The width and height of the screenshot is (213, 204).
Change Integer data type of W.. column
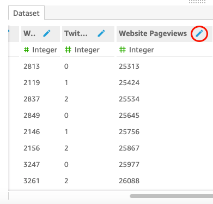40,50
